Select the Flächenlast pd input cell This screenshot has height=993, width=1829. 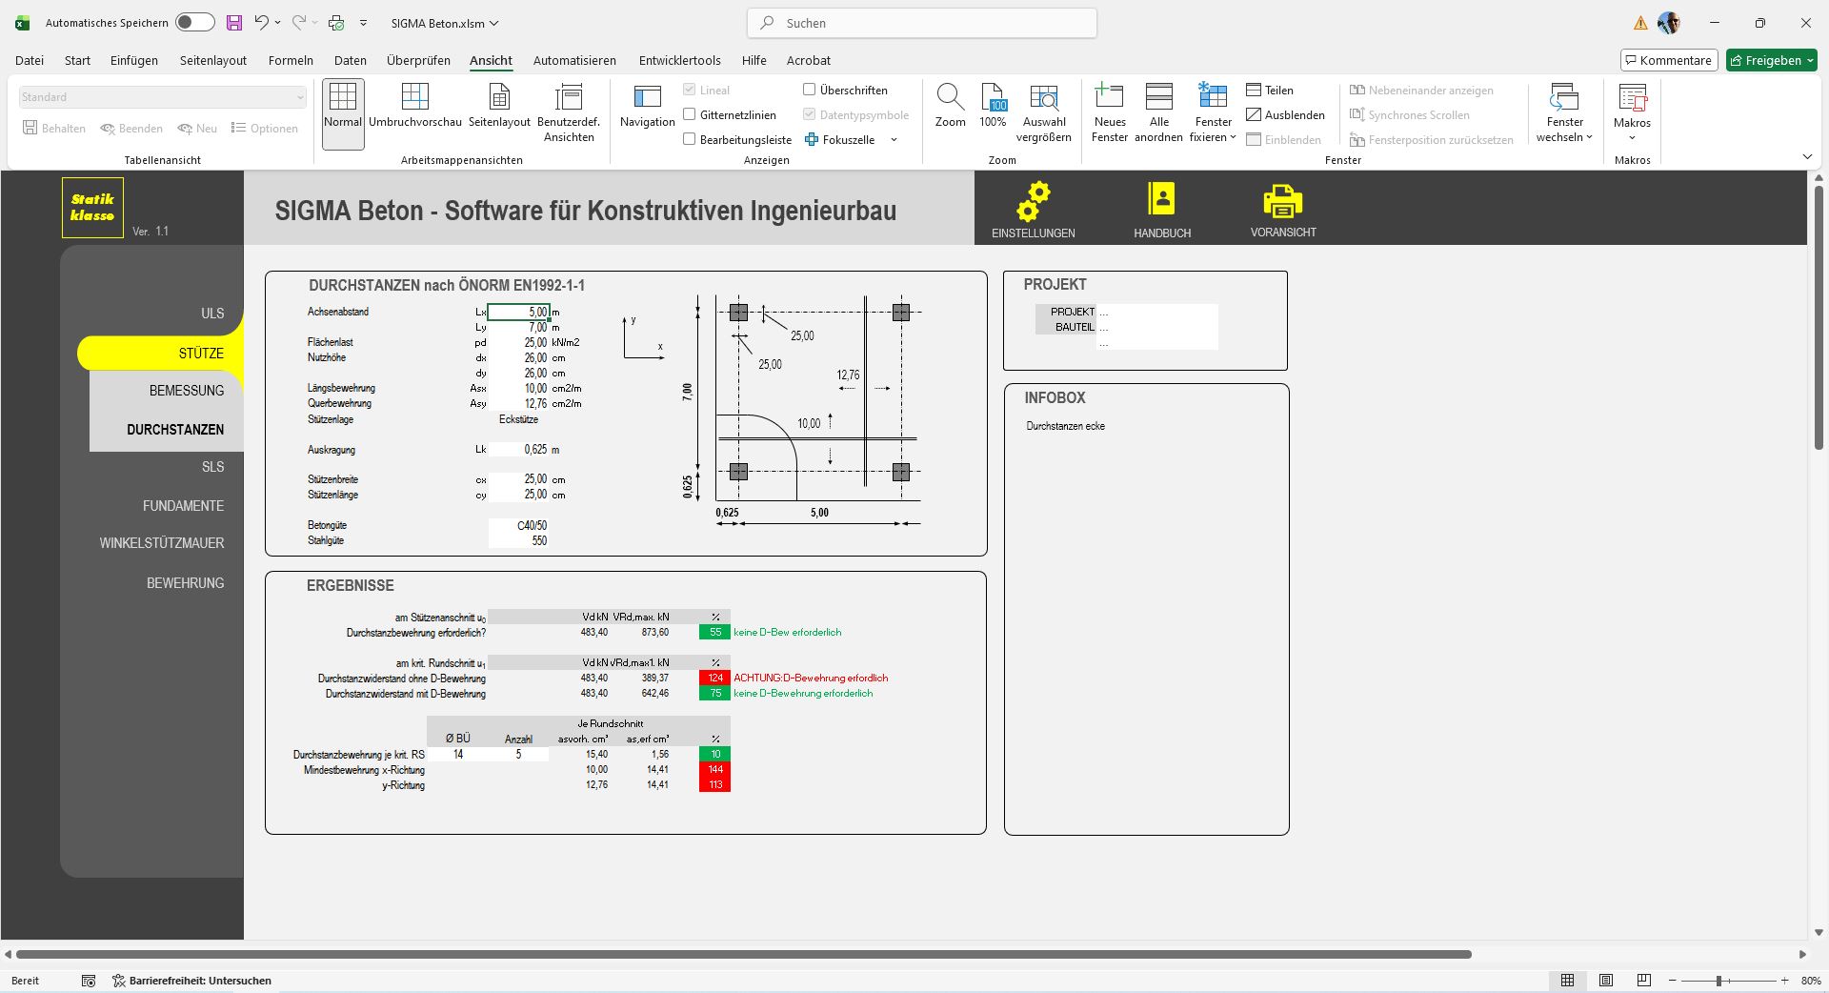pyautogui.click(x=519, y=342)
